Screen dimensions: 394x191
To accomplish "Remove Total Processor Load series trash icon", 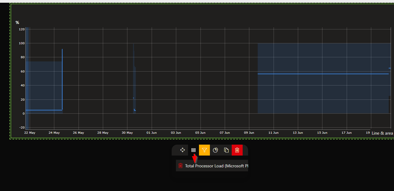I will pos(180,166).
